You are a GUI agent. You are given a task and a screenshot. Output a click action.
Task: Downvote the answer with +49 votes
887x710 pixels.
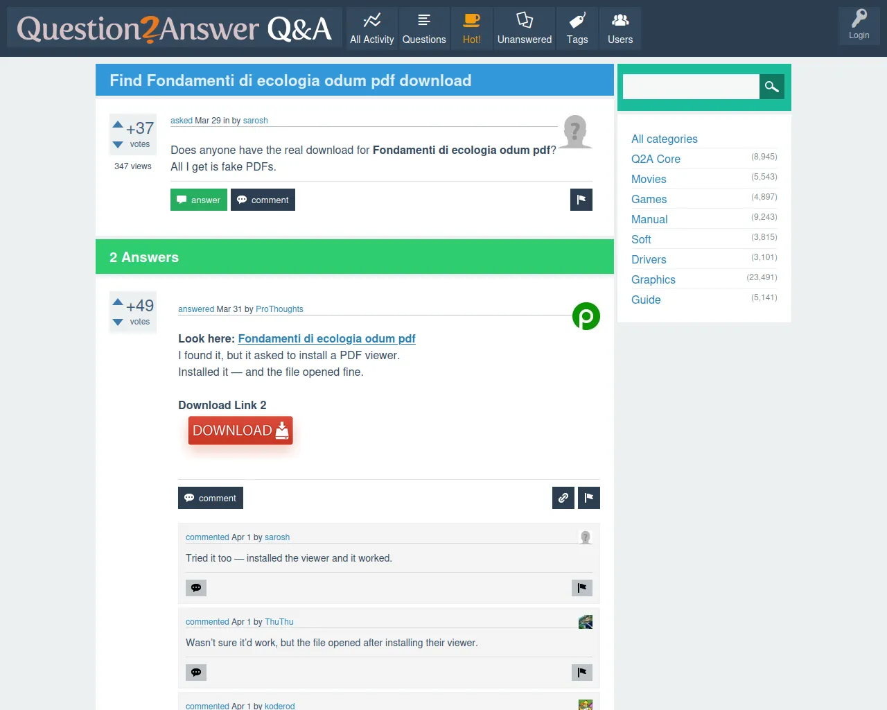click(x=118, y=322)
